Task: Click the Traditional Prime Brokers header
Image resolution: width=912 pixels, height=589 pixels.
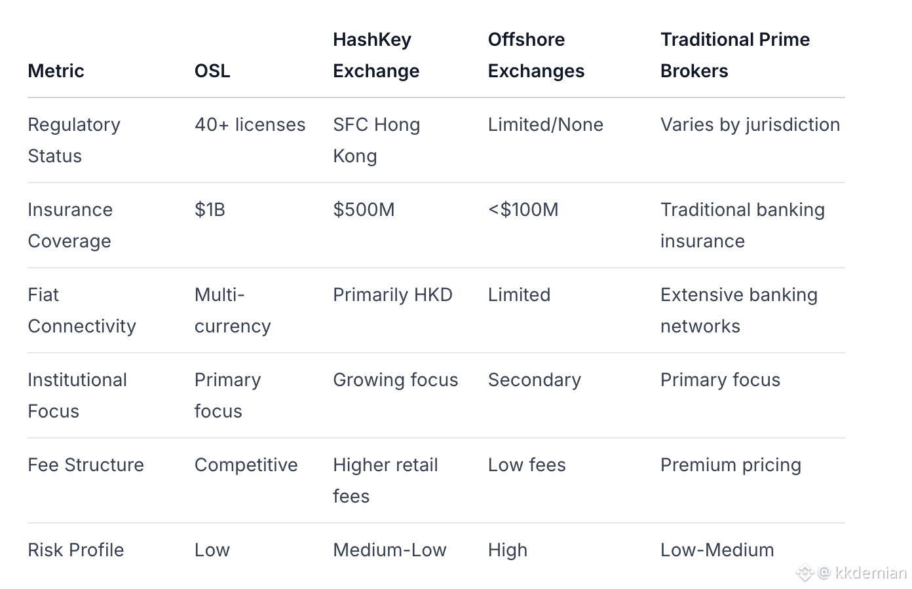Action: point(734,55)
